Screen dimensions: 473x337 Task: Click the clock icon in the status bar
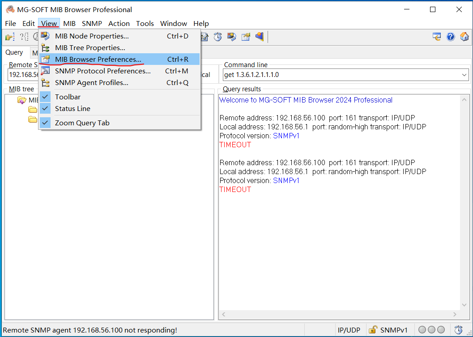[x=458, y=329]
